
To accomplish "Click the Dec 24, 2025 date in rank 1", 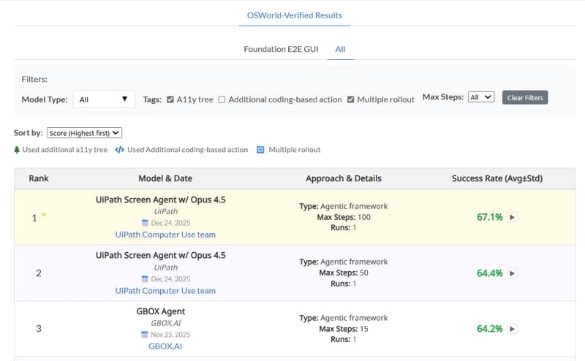I will 170,223.
